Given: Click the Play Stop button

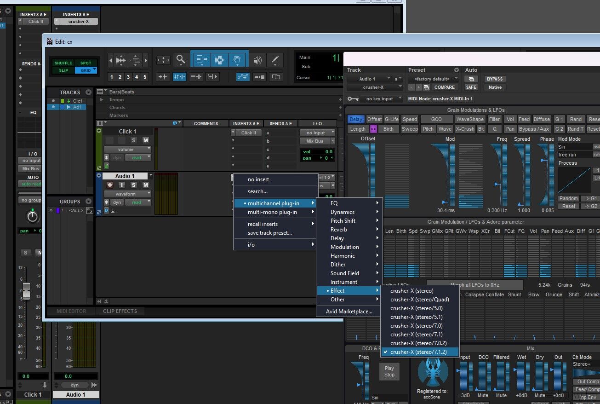Looking at the screenshot, I should pos(389,371).
